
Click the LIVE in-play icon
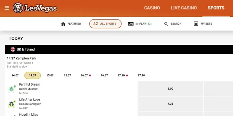pyautogui.click(x=131, y=24)
